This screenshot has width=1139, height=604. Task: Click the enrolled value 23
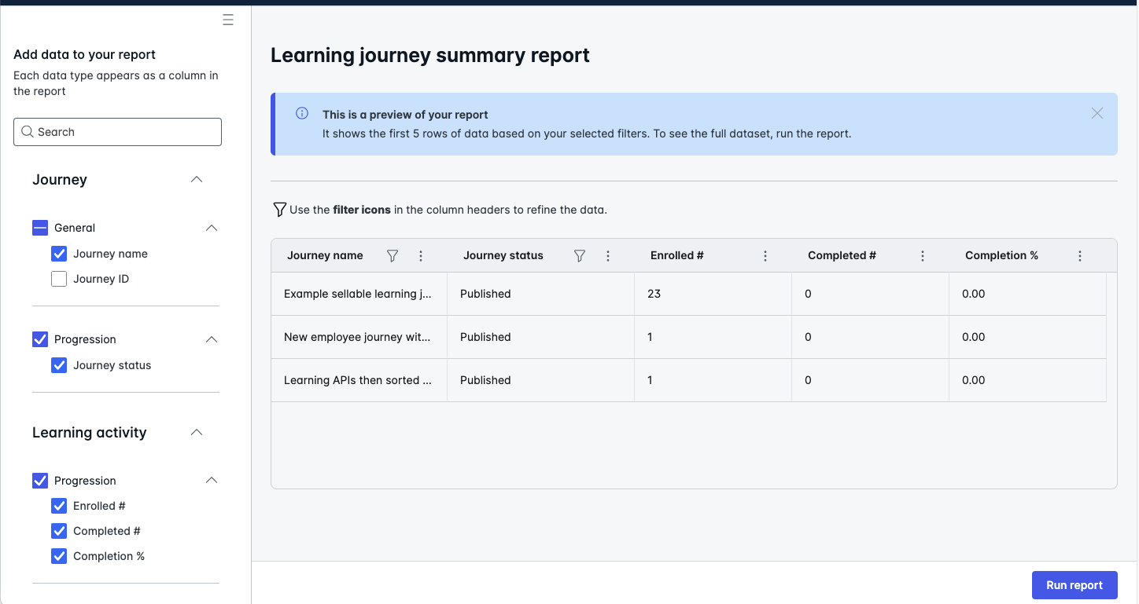pos(654,294)
